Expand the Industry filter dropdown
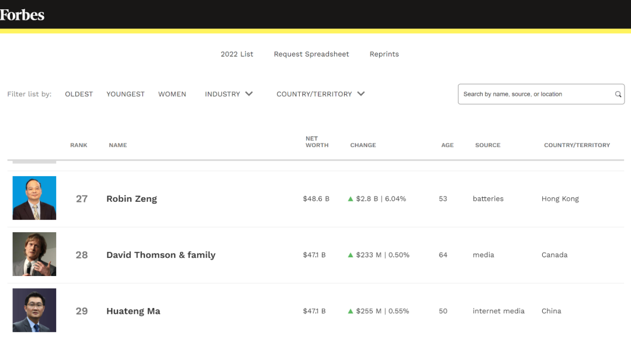The height and width of the screenshot is (339, 631). point(228,94)
